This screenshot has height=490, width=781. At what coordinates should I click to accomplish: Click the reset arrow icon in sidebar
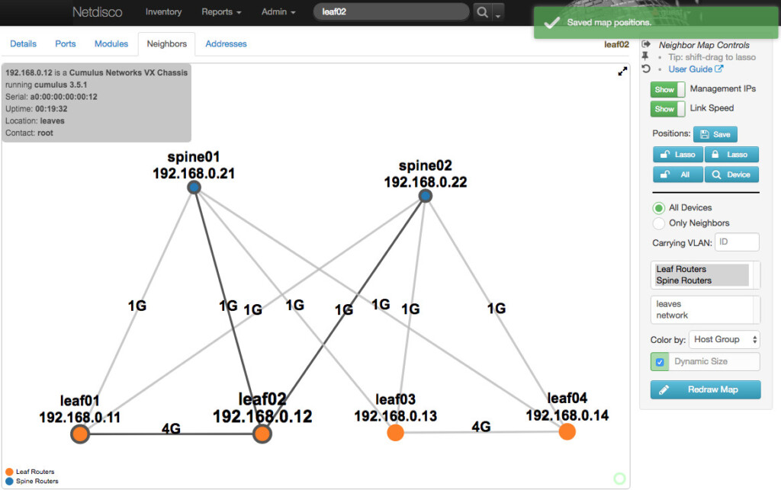(x=646, y=69)
